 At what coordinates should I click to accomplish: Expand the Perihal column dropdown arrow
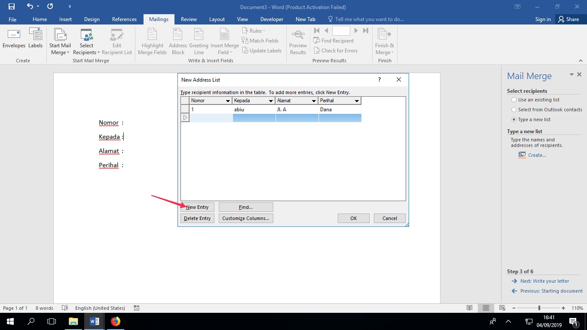[357, 101]
